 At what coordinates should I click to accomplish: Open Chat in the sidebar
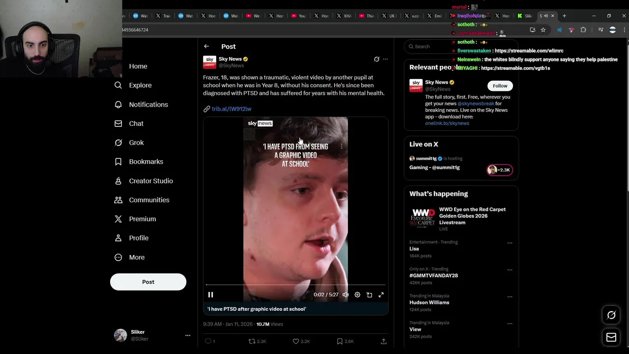[129, 123]
